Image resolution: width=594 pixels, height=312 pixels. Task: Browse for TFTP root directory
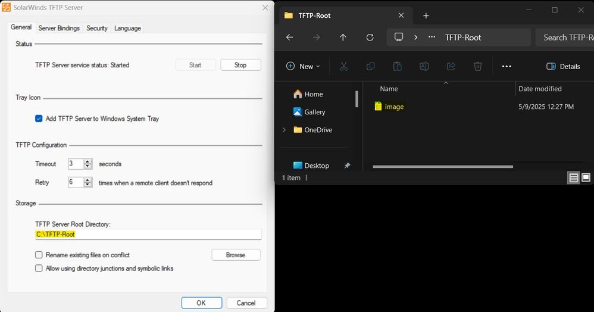(236, 255)
